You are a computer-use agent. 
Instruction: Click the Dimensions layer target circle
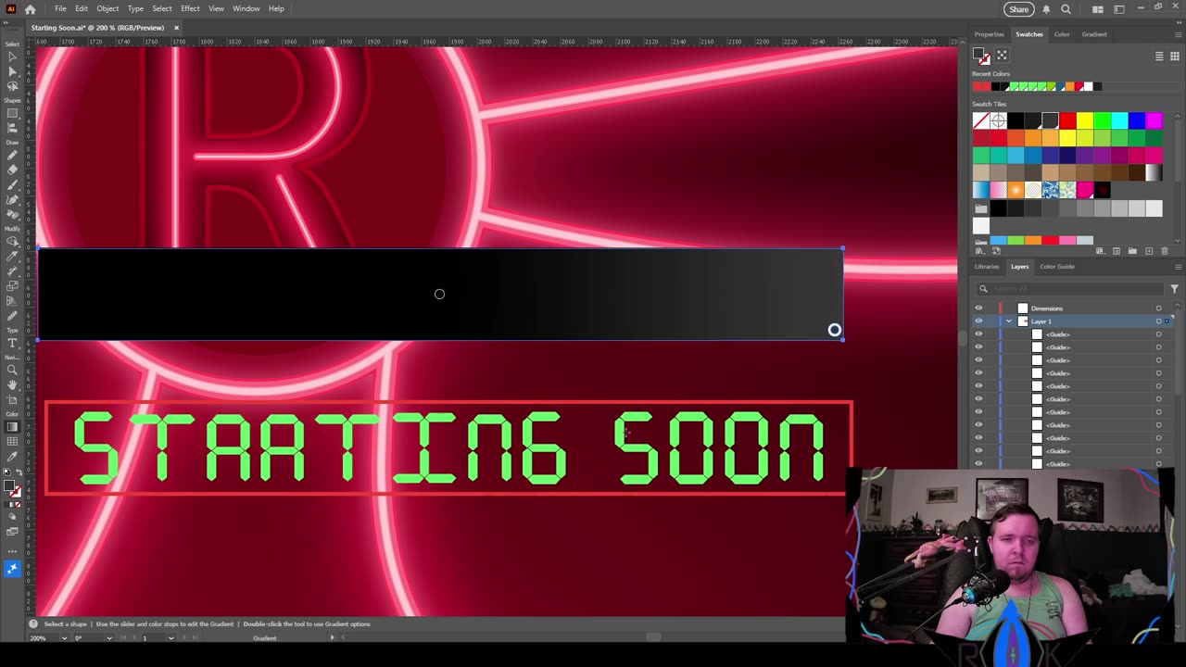coord(1158,308)
